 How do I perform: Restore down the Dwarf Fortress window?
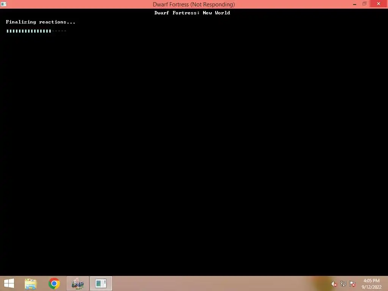click(x=364, y=4)
